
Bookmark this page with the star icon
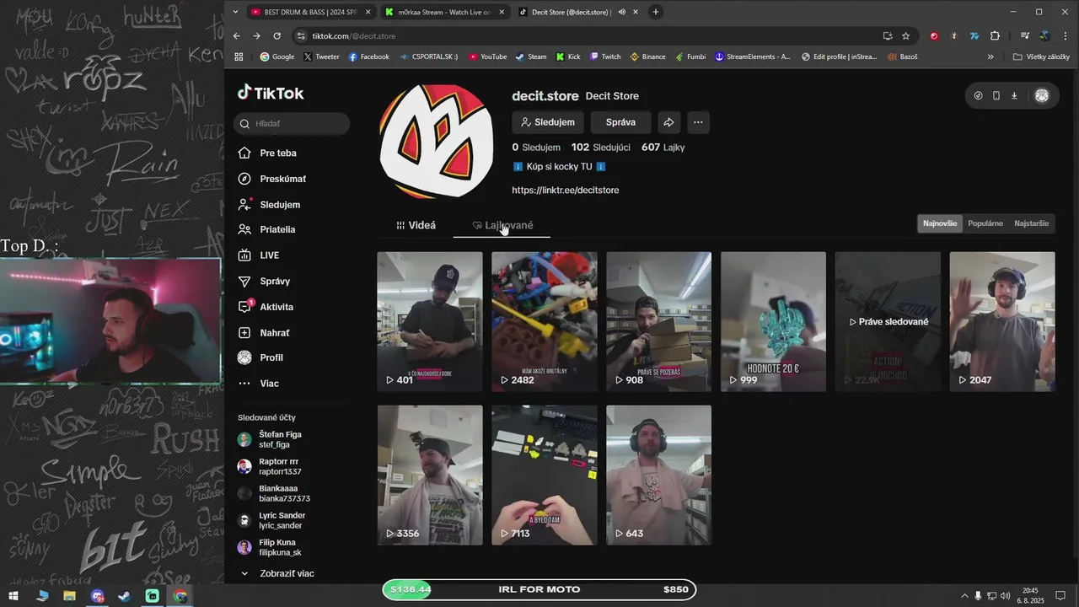coord(906,36)
